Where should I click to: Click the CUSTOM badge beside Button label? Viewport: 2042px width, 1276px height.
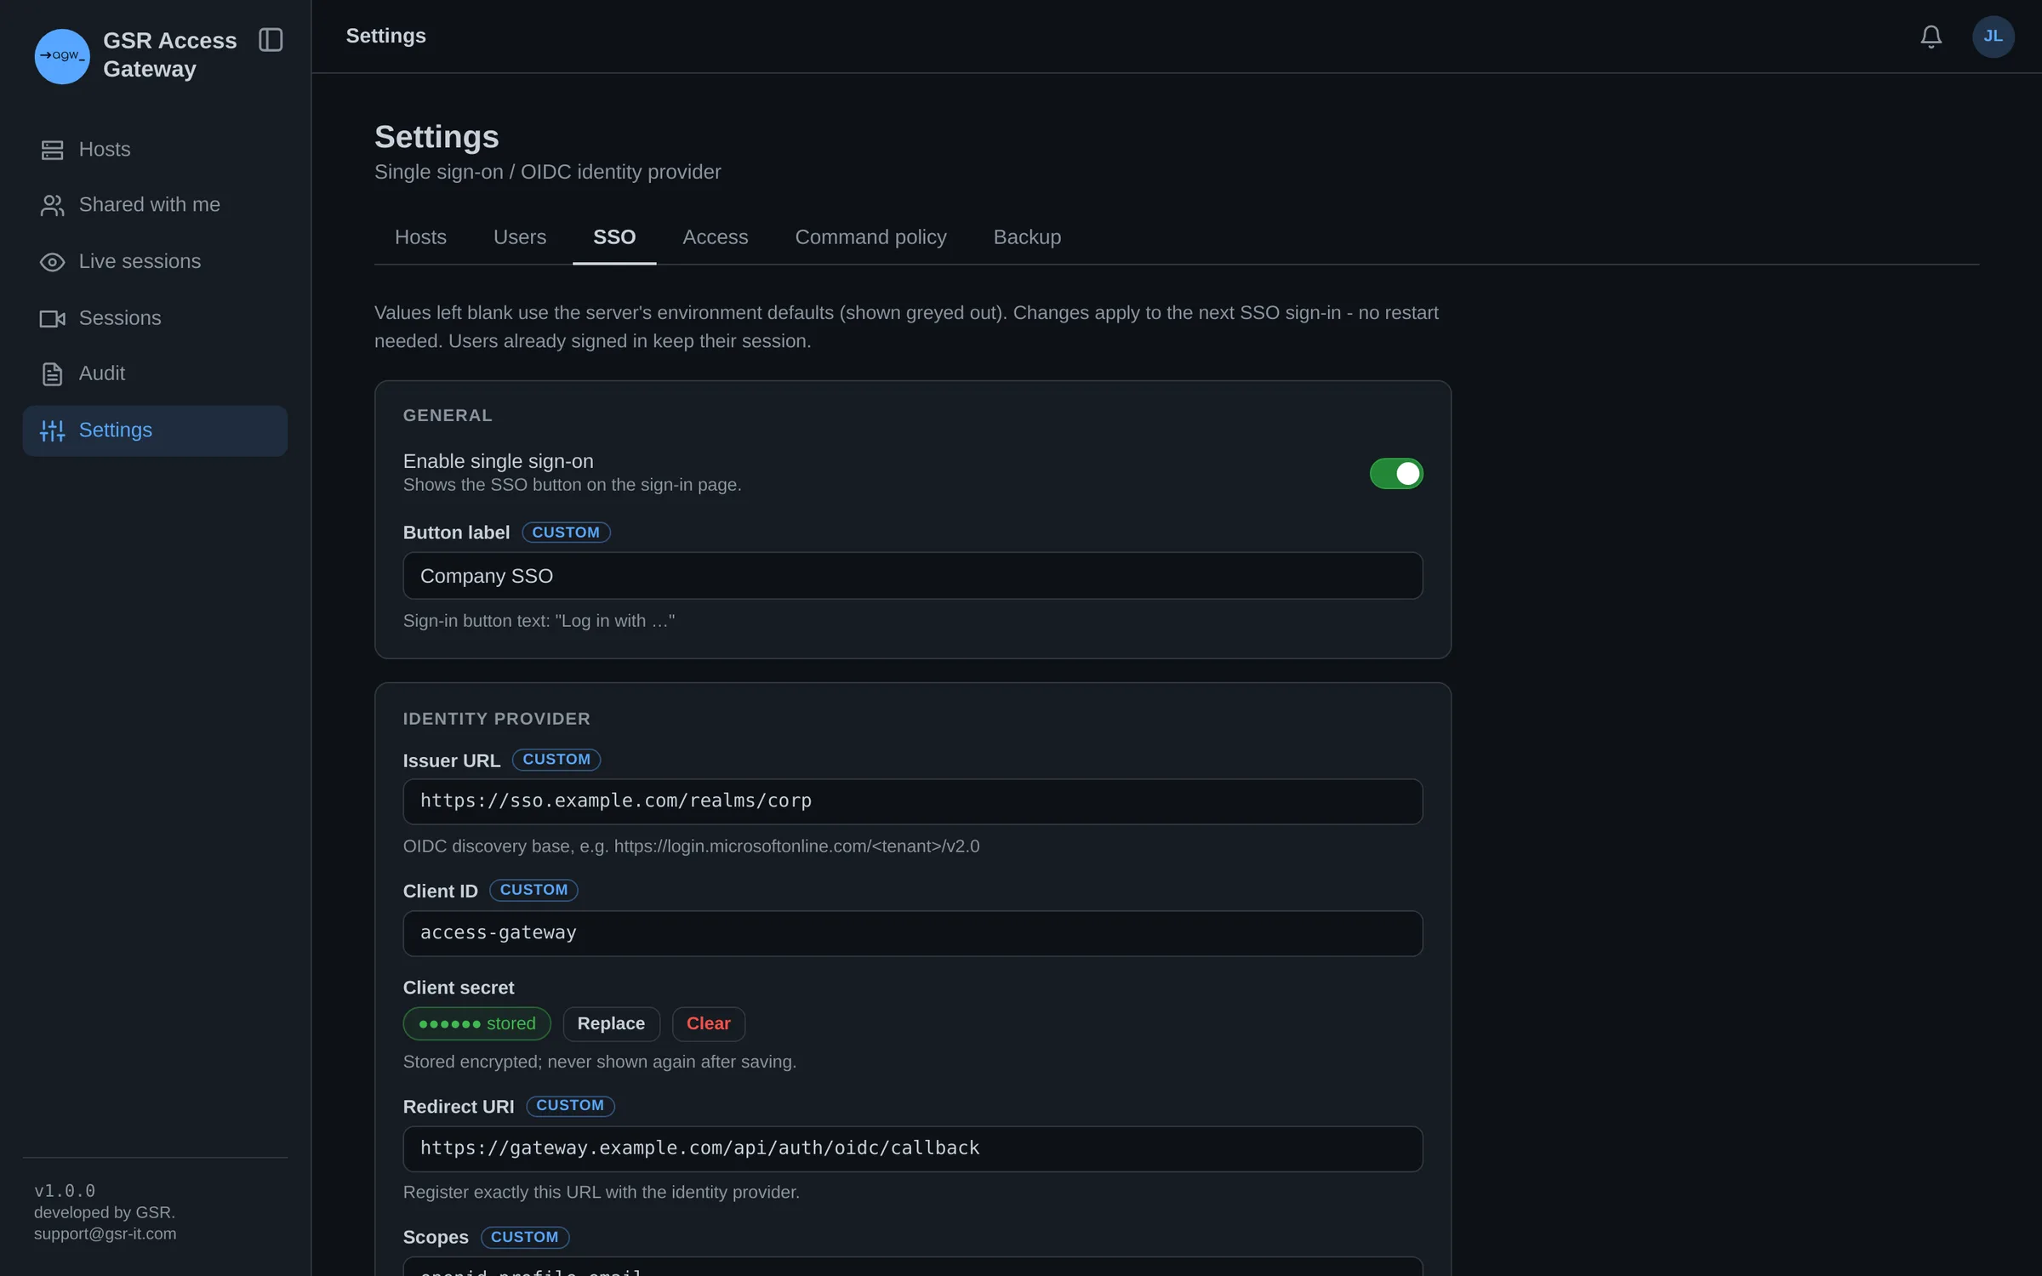(x=566, y=533)
